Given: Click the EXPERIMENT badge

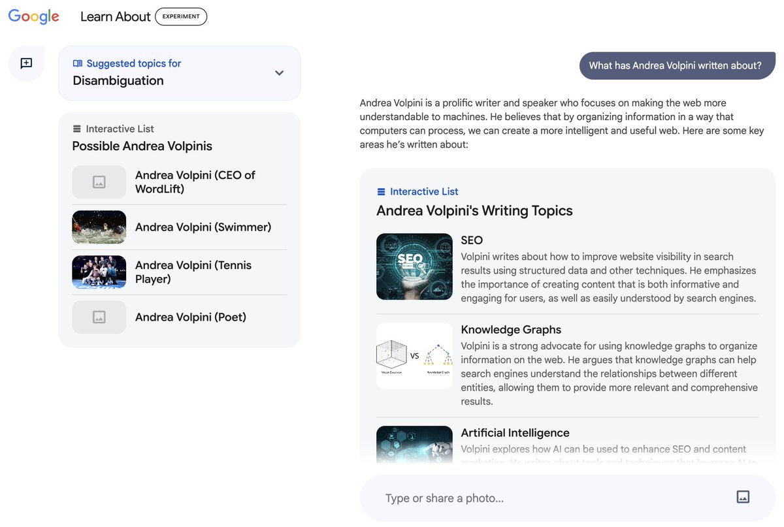Looking at the screenshot, I should [181, 17].
